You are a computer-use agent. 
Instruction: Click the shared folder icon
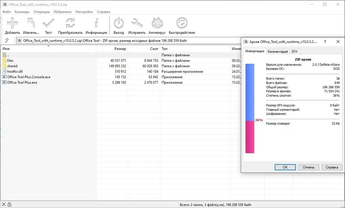coord(4,66)
